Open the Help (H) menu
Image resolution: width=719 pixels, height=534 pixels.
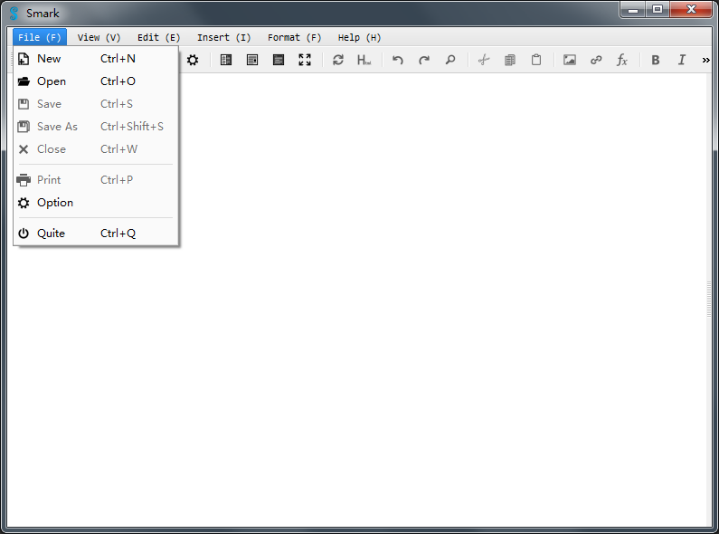click(x=360, y=37)
